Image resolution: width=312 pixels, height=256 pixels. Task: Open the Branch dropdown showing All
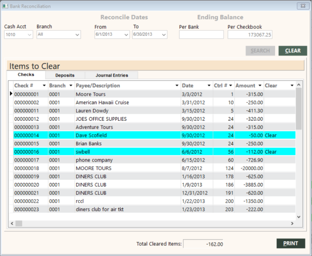click(x=77, y=35)
